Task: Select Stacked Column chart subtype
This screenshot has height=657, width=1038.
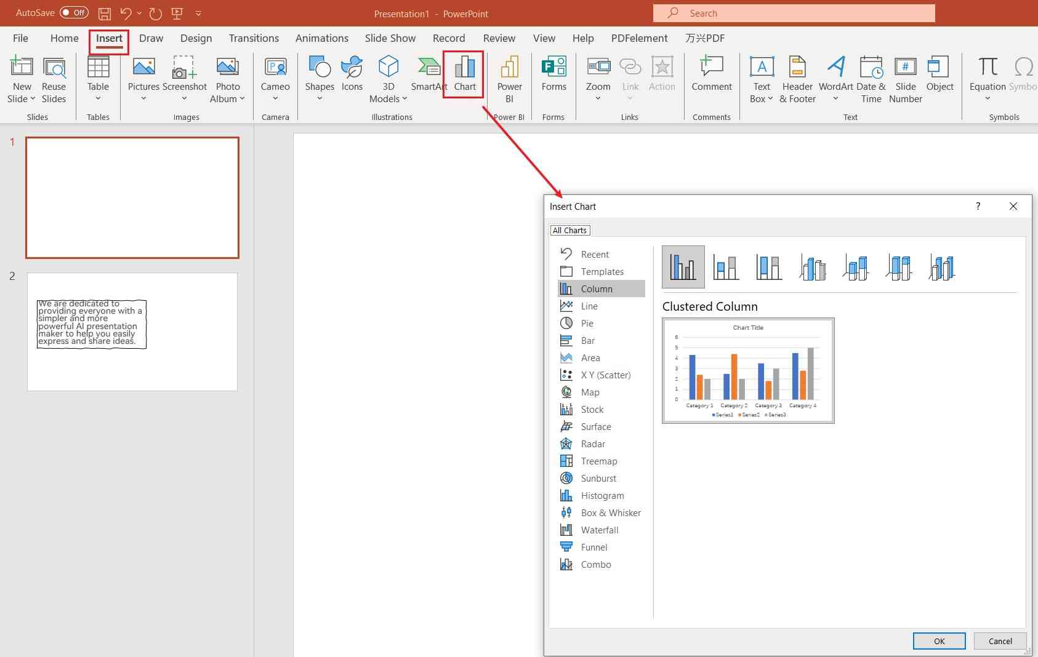Action: coord(726,267)
